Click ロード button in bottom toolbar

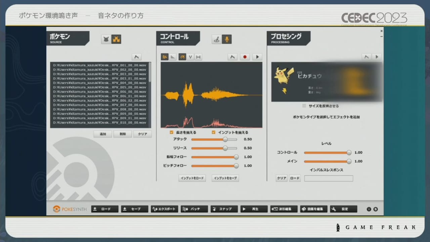point(105,209)
